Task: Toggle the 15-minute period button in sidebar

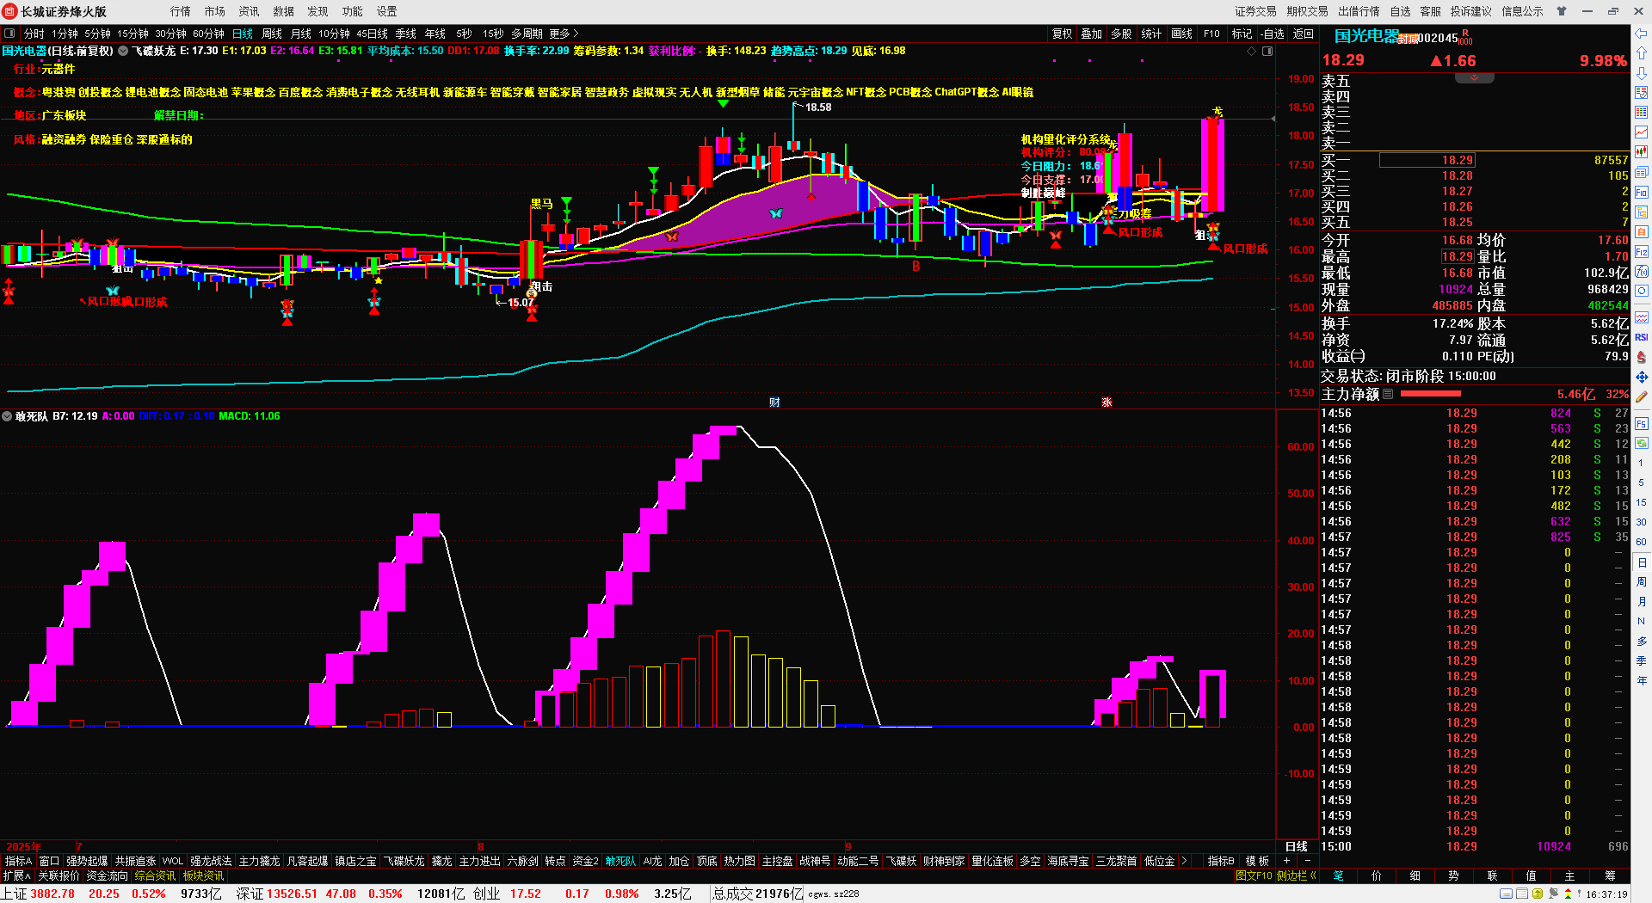Action: tap(1642, 502)
